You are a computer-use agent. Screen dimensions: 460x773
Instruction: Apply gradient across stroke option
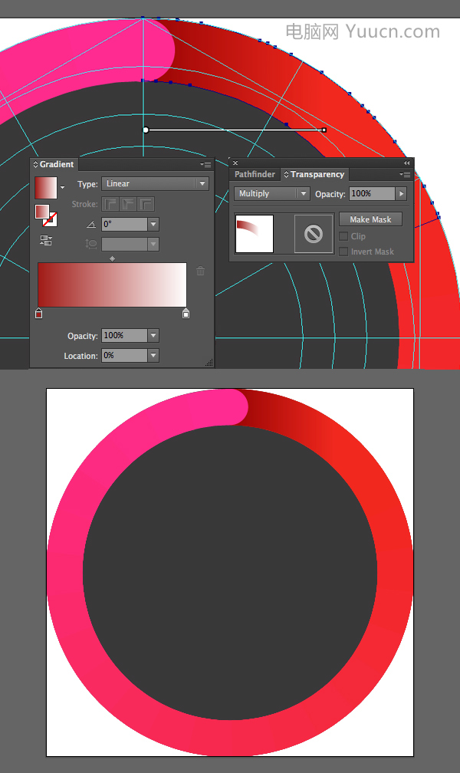coord(146,204)
